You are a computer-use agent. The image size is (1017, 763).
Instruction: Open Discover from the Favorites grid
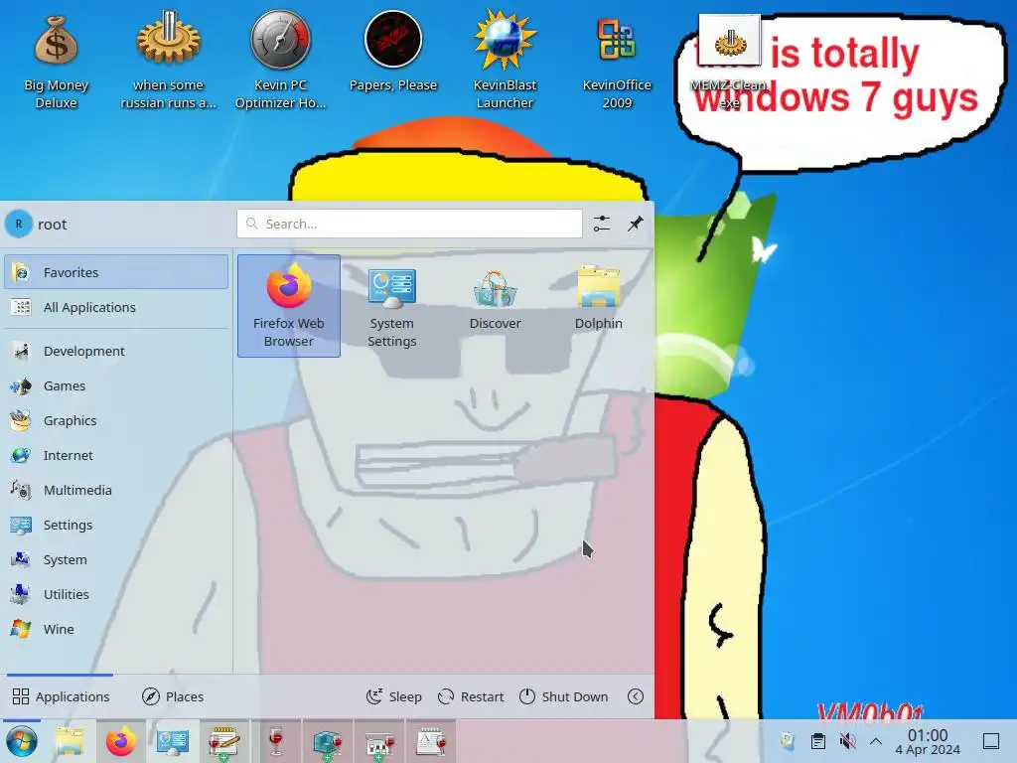(495, 306)
